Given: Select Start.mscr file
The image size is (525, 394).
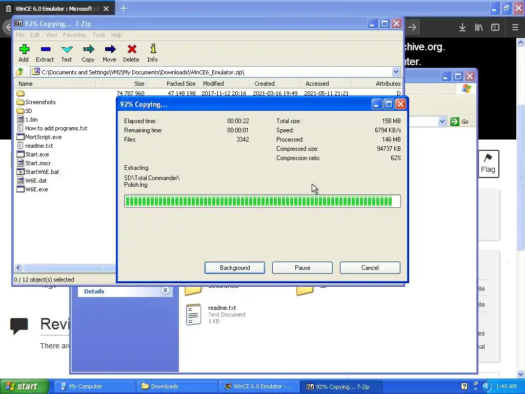Looking at the screenshot, I should tap(34, 163).
